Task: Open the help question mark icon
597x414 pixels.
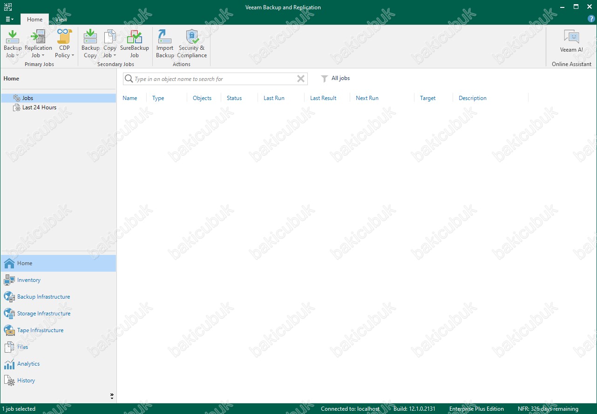Action: click(591, 19)
